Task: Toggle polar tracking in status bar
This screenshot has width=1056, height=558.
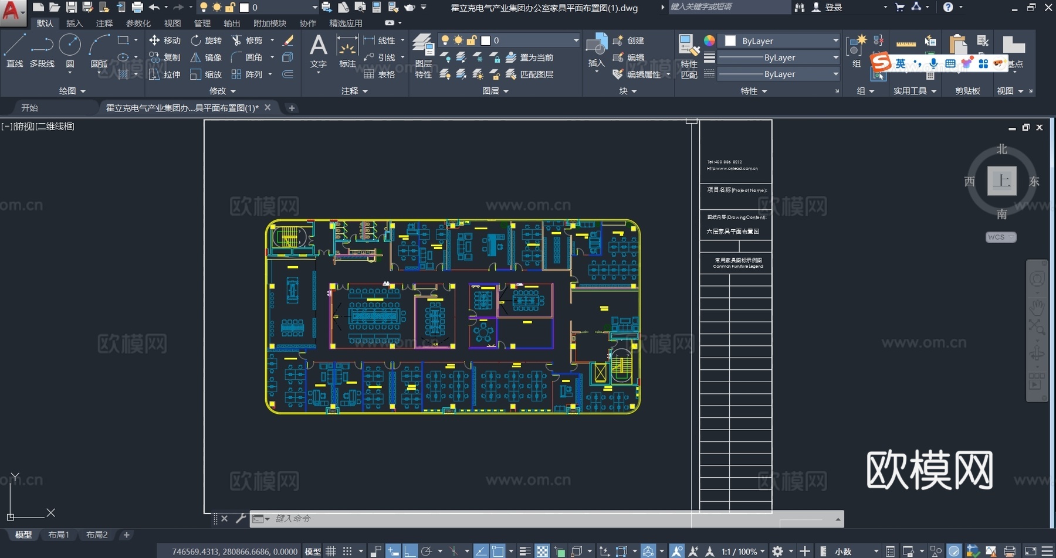Action: (427, 551)
